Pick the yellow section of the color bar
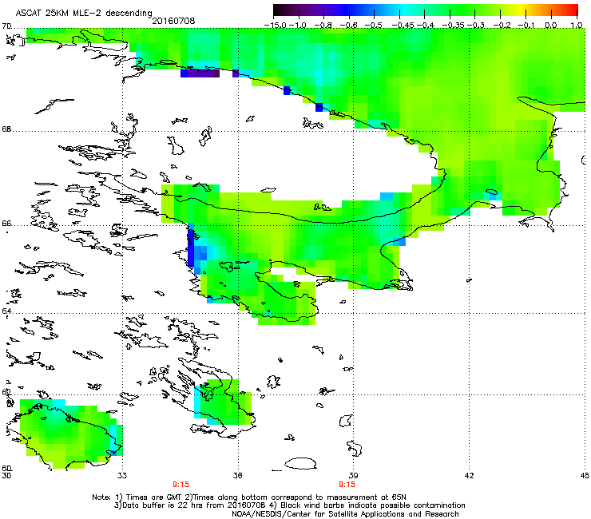591x519 pixels. 522,10
